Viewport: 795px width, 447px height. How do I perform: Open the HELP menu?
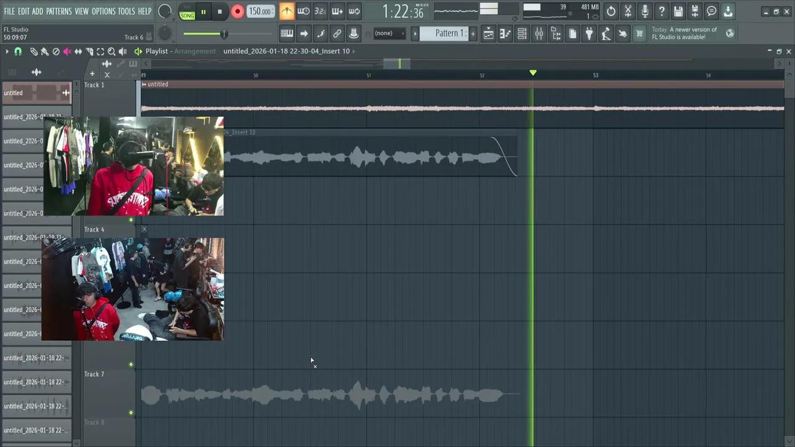[x=145, y=11]
